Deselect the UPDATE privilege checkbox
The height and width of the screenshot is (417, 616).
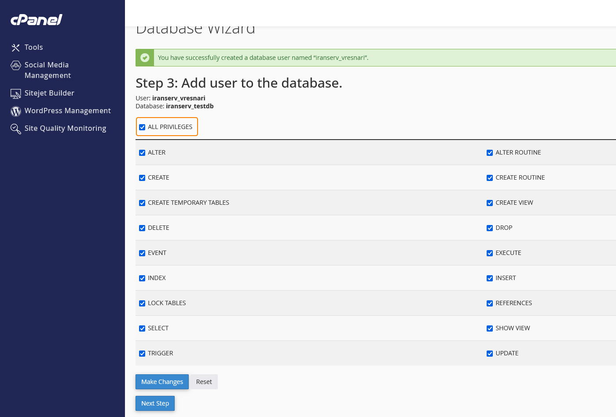coord(490,354)
